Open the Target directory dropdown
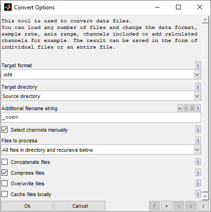Screen dimensions: 211x212 click(x=101, y=96)
